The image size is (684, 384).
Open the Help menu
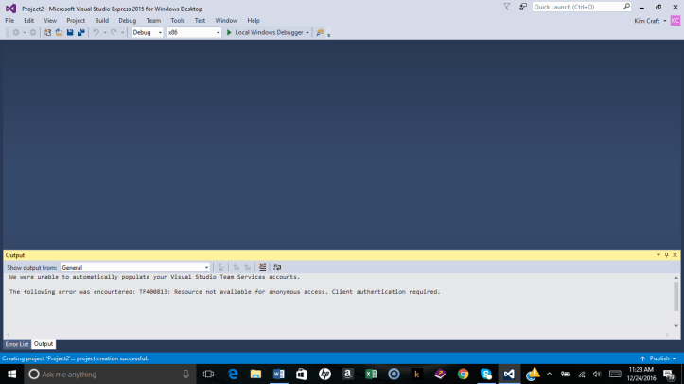coord(254,21)
